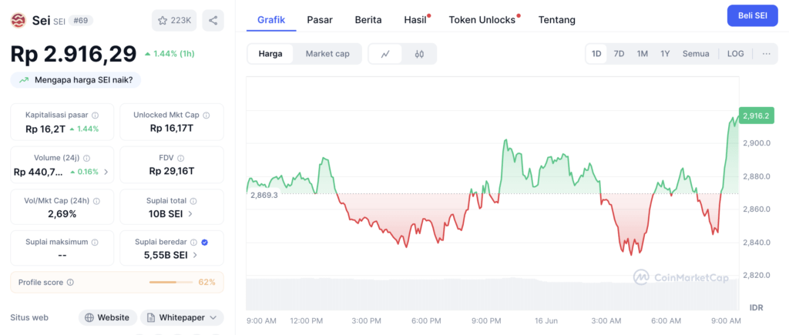
Task: Click the Rp 16,2T market cap value
Action: (x=45, y=129)
